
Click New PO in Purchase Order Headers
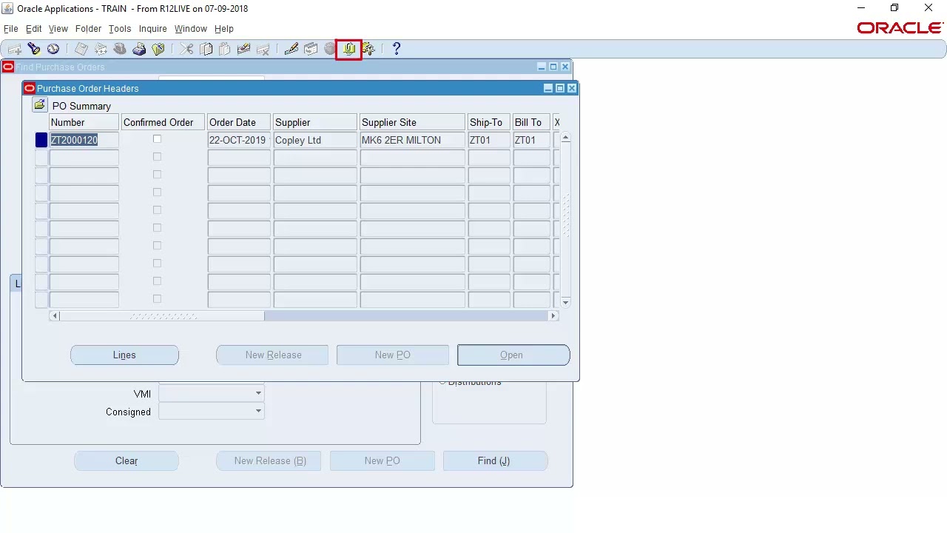(393, 355)
